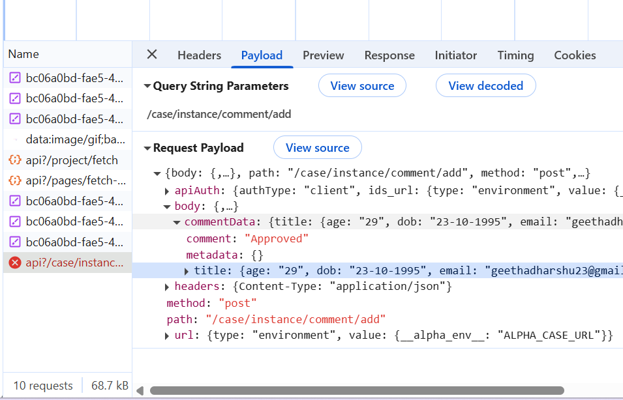
Task: Collapse the commentData node
Action: tap(177, 222)
